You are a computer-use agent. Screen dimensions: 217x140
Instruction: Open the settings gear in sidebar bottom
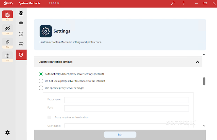coord(7,133)
